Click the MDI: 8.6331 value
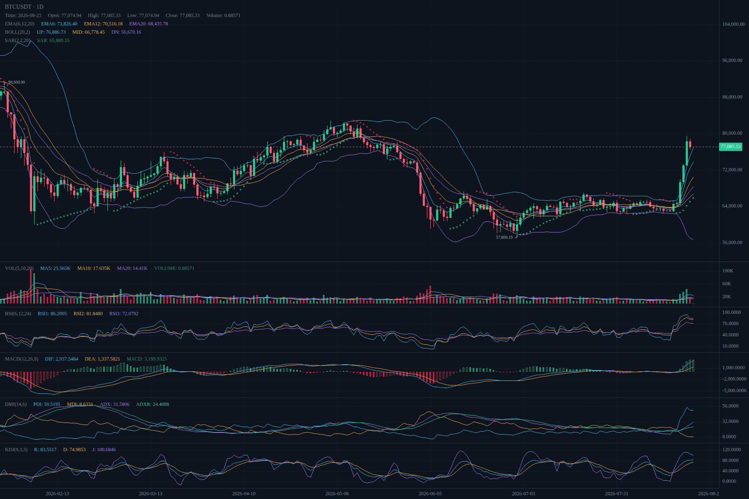Image resolution: width=749 pixels, height=499 pixels. click(80, 404)
